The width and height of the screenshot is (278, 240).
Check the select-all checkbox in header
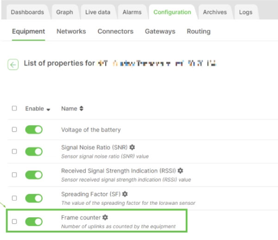[x=14, y=108]
